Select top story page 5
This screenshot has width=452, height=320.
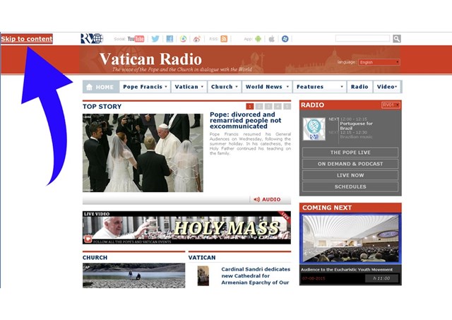tap(287, 107)
